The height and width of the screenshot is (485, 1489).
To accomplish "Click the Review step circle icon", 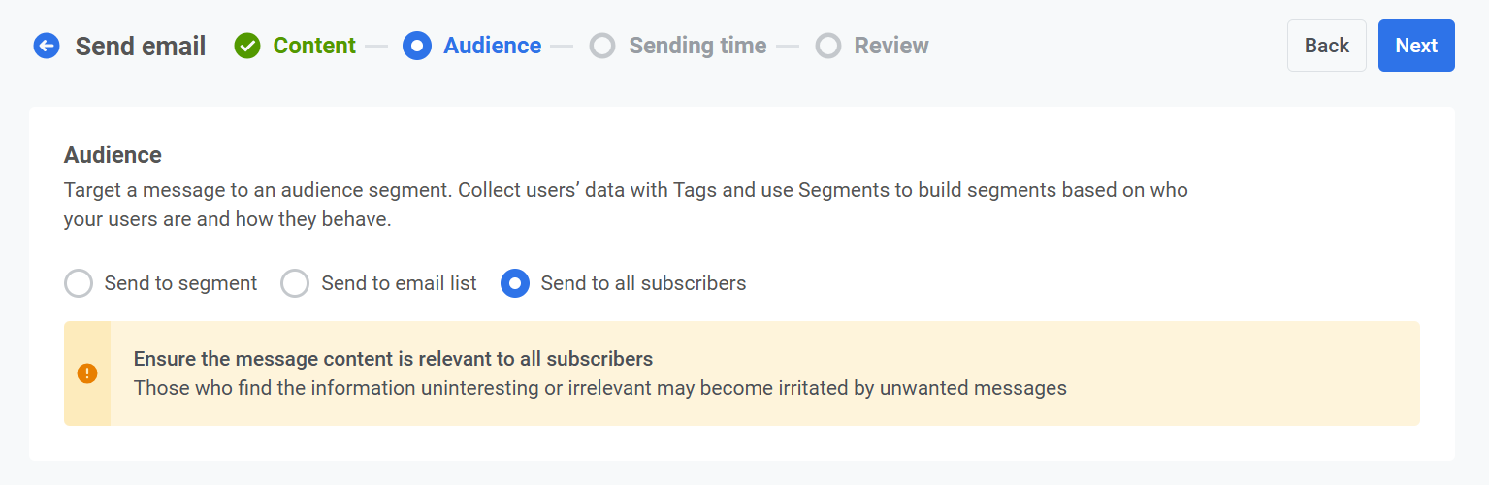I will 827,46.
